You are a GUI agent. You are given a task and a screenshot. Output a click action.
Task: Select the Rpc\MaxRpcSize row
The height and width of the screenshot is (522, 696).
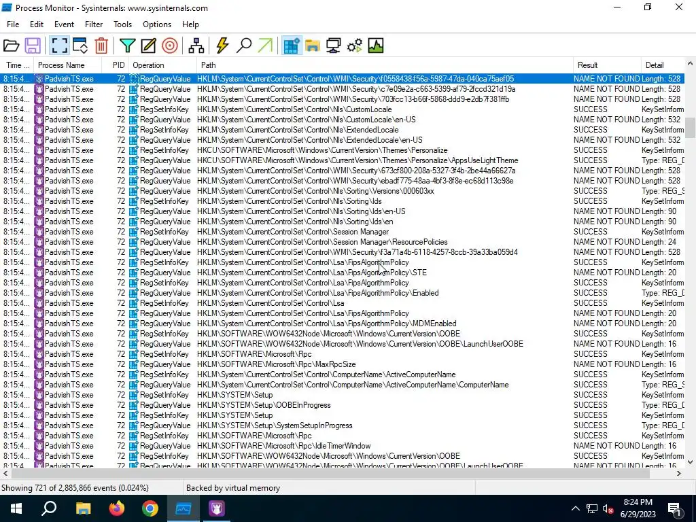tap(342, 364)
